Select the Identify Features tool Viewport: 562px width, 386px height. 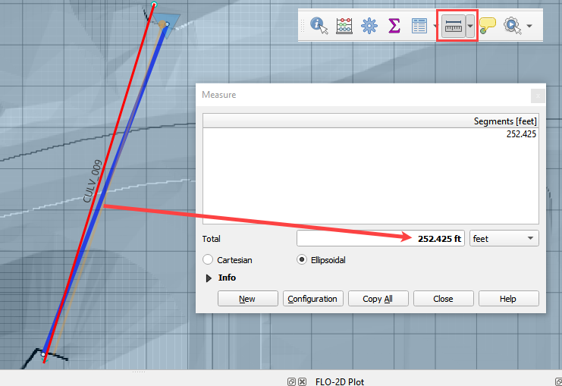tap(320, 27)
